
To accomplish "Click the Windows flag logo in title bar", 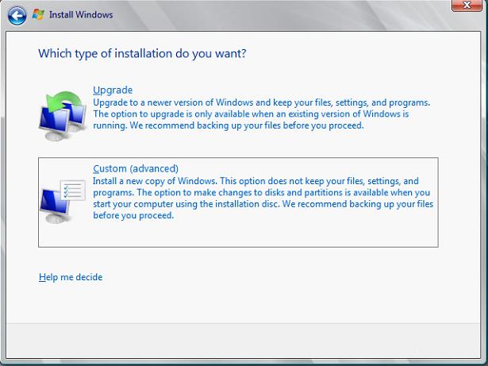I will tap(38, 14).
